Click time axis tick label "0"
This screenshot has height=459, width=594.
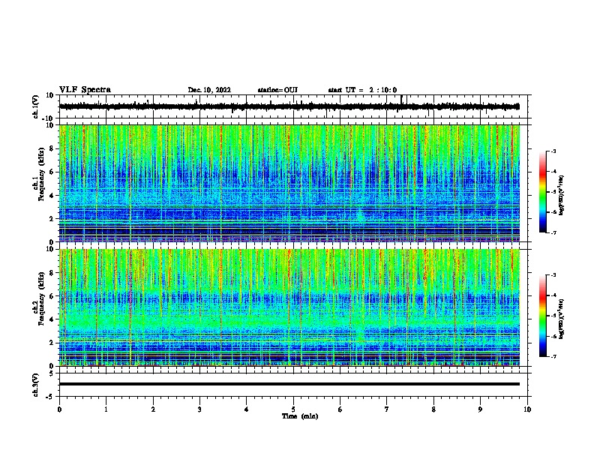(59, 409)
